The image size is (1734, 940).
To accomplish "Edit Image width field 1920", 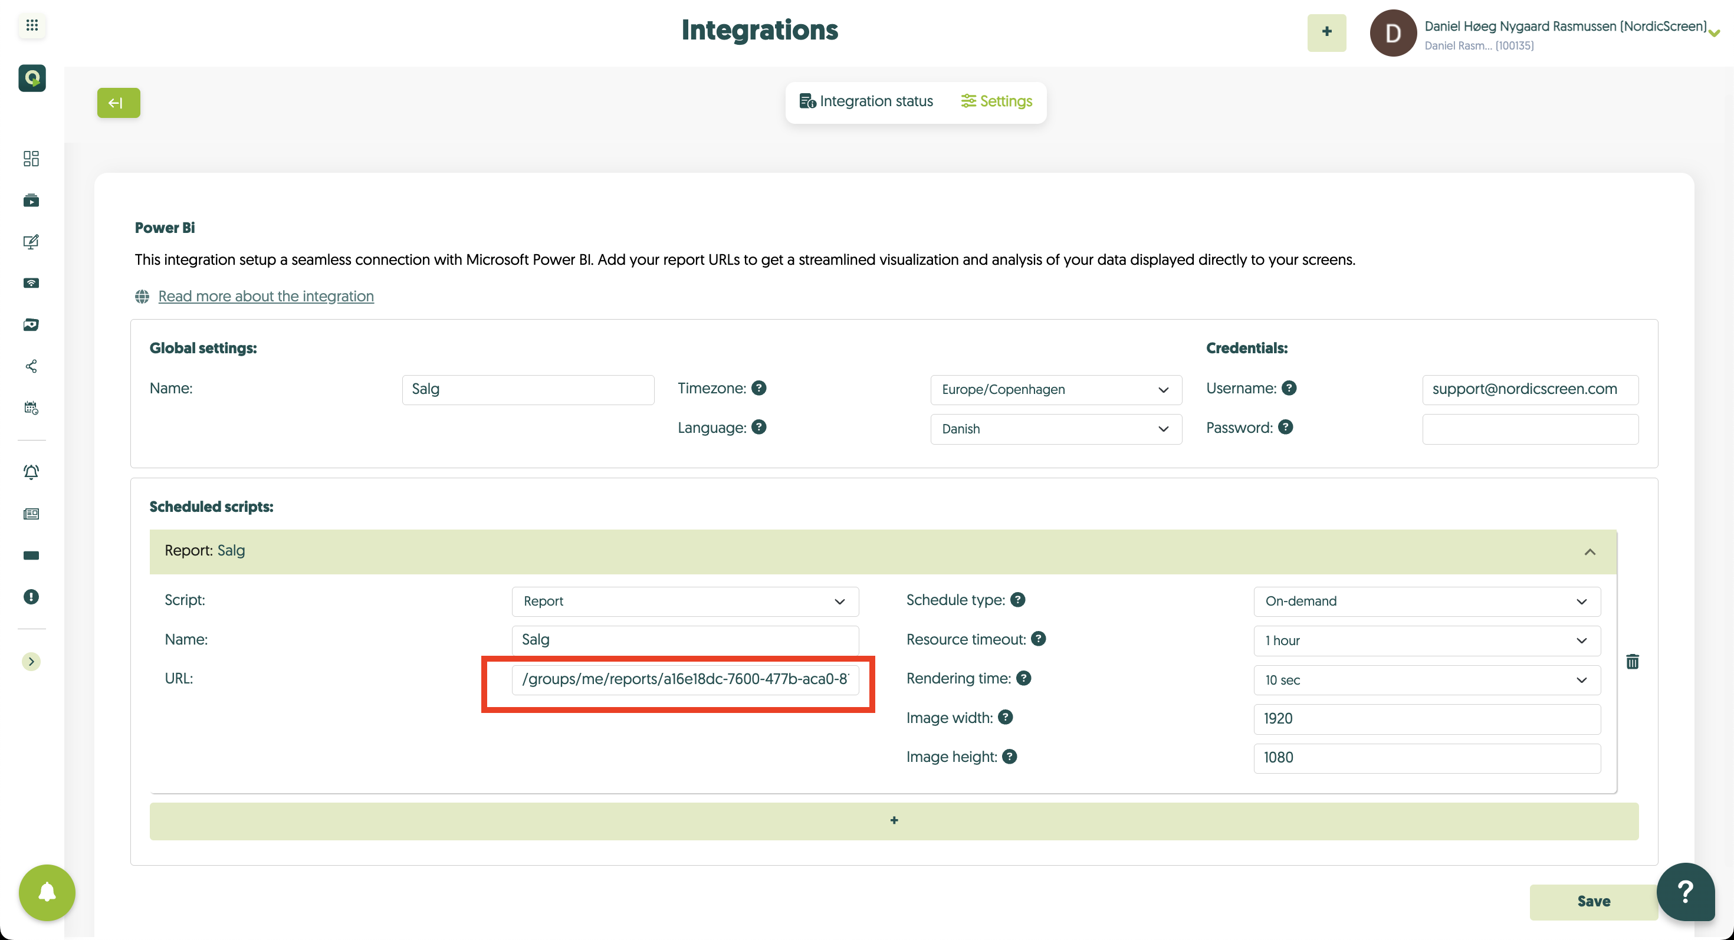I will click(x=1427, y=719).
